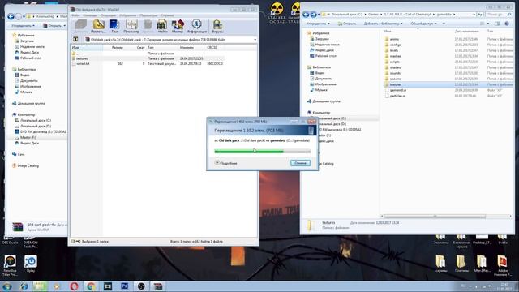
Task: Click Music (Музыка) in left Explorer sidebar
Action: coord(24,92)
